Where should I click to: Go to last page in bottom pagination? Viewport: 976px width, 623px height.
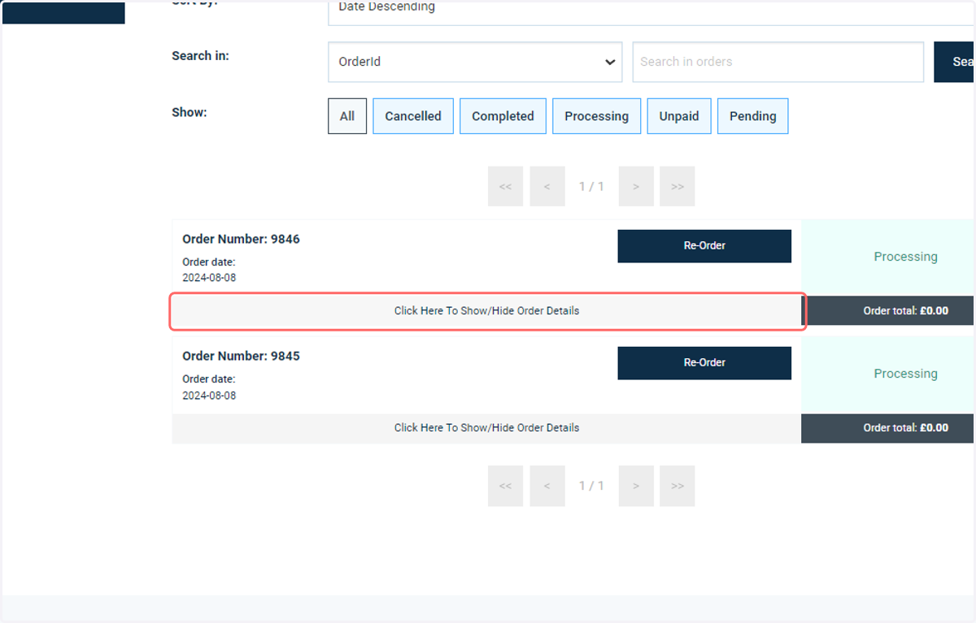click(678, 486)
